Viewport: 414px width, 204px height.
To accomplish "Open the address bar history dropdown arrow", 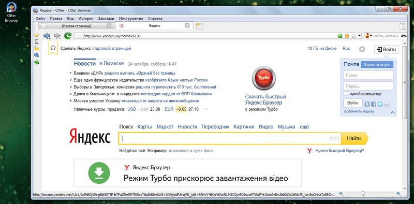I will pos(360,36).
